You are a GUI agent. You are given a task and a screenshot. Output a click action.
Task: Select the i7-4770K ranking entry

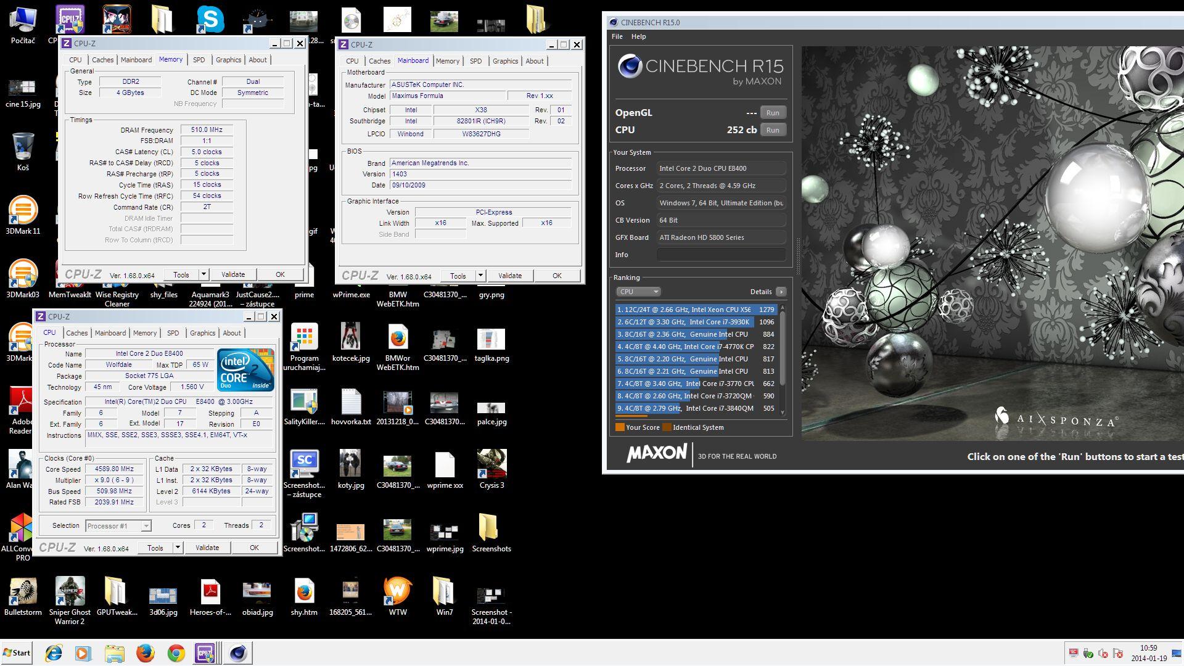[696, 347]
